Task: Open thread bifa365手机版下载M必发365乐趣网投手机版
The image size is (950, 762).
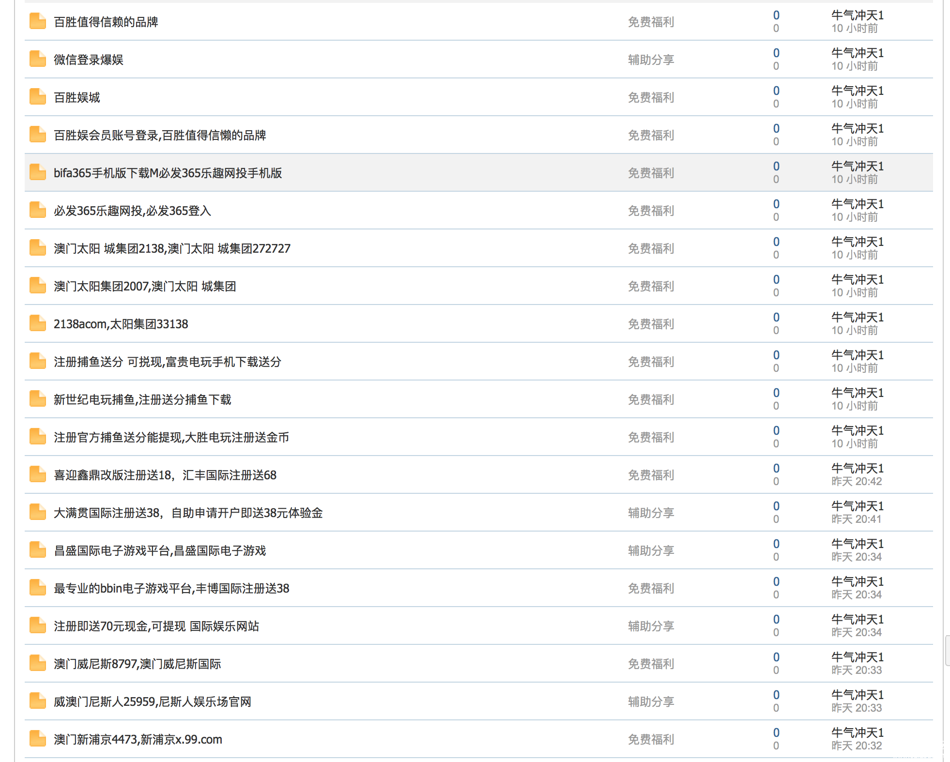Action: point(168,173)
